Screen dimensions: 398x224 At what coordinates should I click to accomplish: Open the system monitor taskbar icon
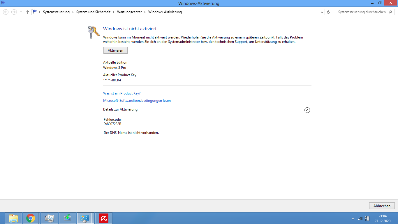pyautogui.click(x=49, y=218)
